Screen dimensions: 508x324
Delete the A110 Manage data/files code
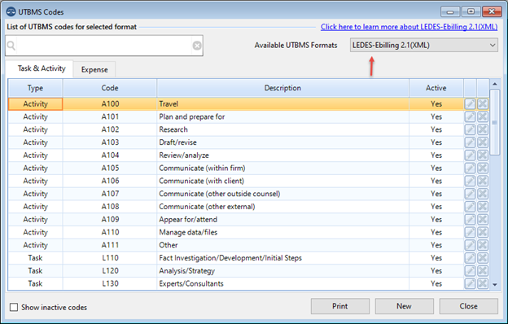[x=483, y=232]
